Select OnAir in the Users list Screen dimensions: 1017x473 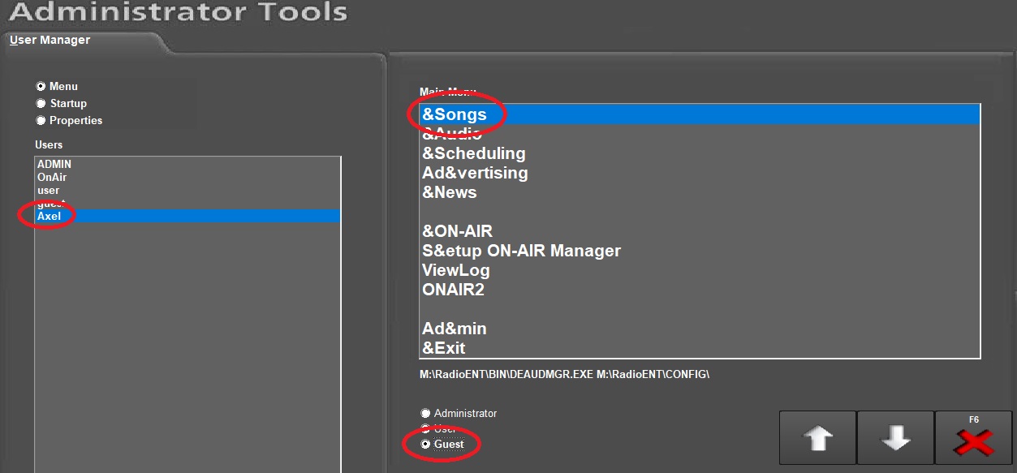pos(52,178)
